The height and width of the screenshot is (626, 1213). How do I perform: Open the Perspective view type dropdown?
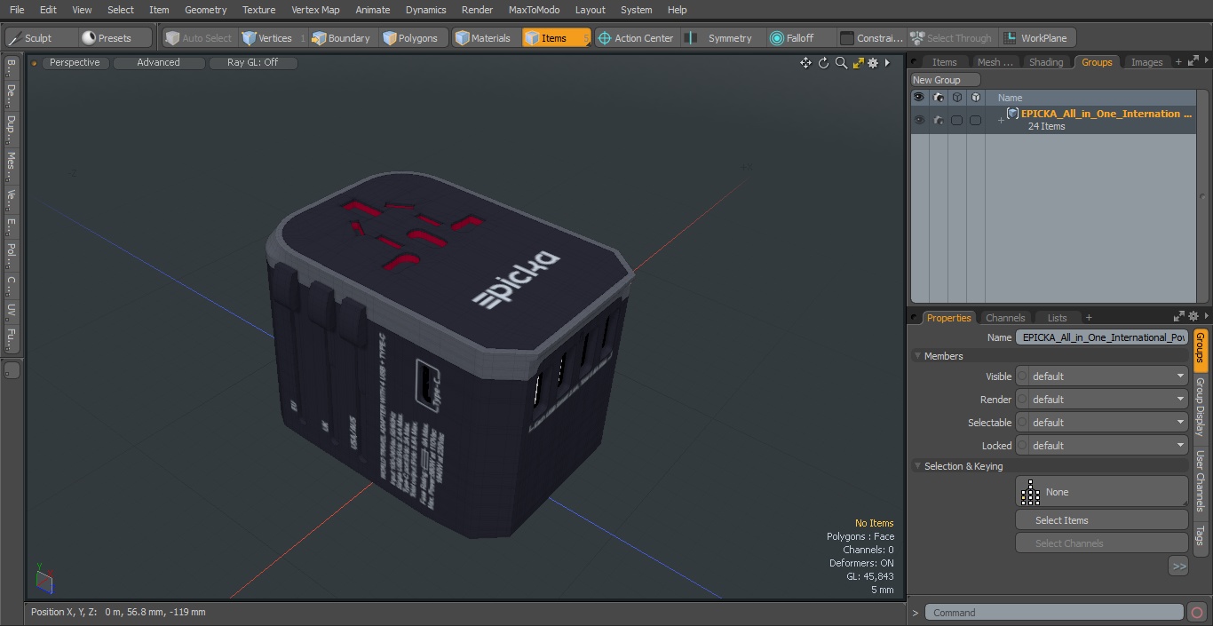(x=75, y=62)
